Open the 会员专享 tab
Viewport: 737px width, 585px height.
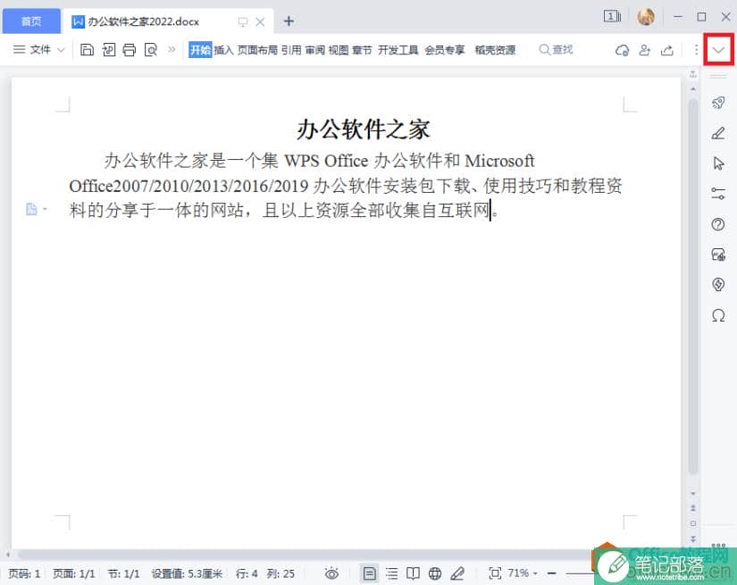pos(445,49)
